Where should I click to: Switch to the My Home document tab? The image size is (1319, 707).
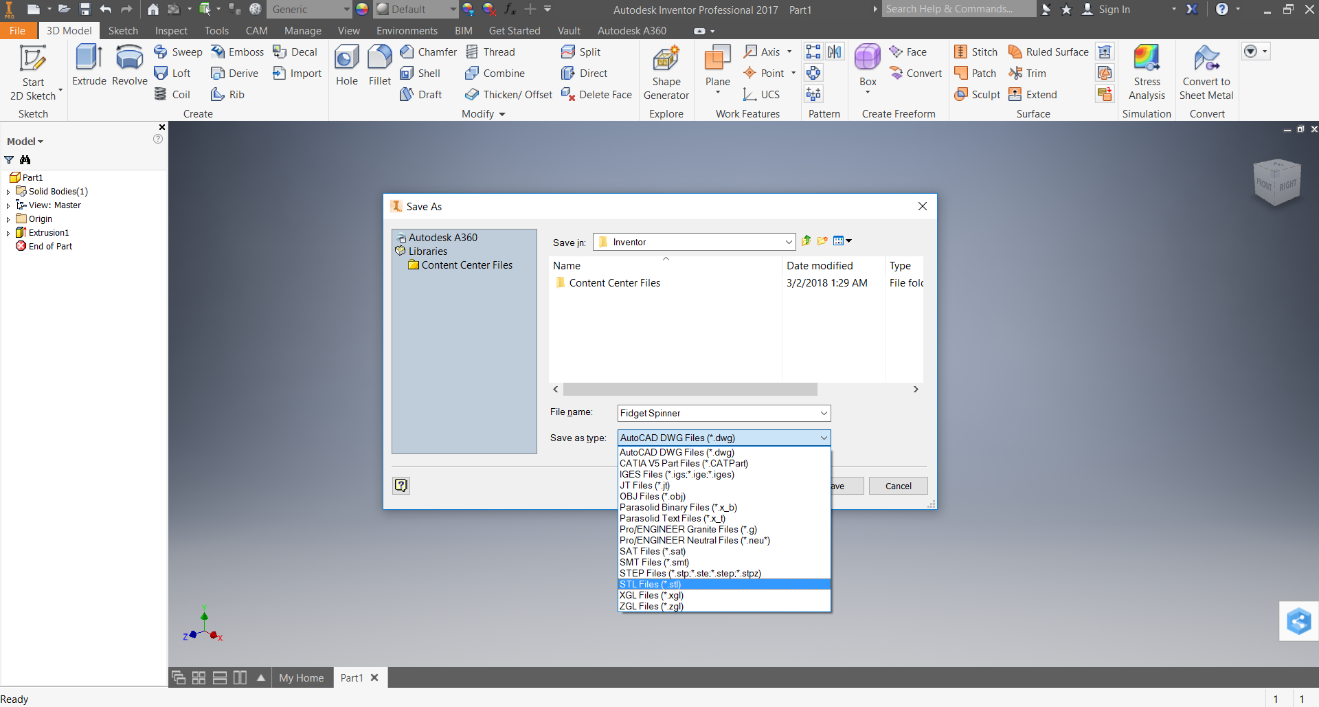tap(302, 677)
